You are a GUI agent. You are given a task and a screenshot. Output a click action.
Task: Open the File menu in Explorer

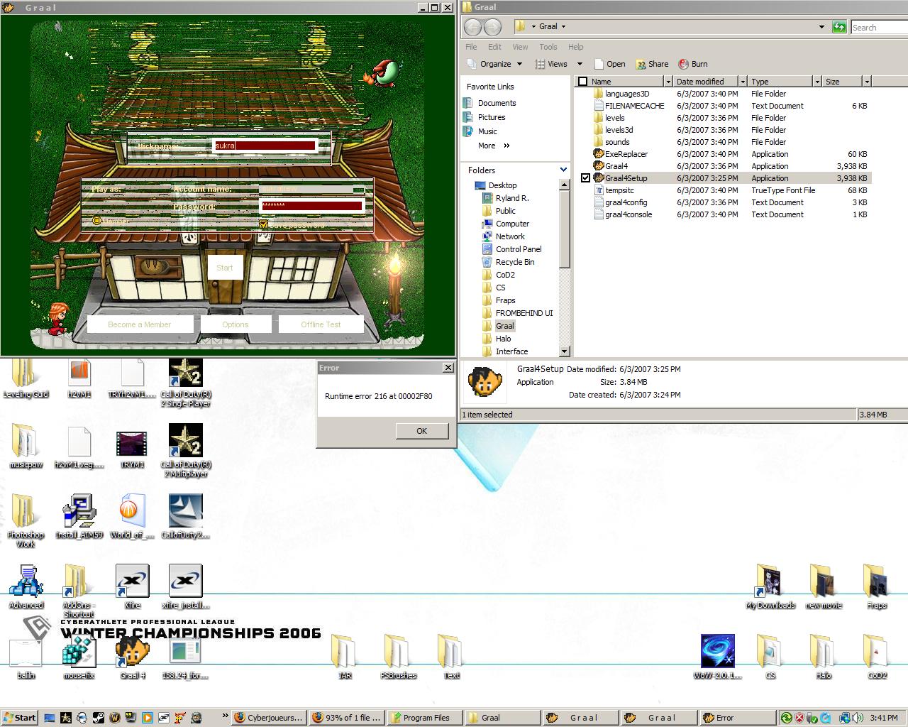(x=471, y=47)
